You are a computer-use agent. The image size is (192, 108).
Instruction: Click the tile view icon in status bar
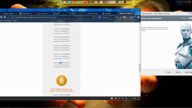pos(112,98)
